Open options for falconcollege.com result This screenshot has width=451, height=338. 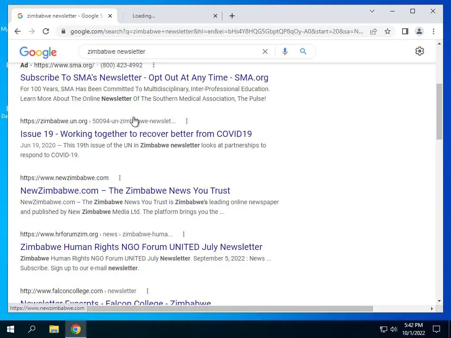click(148, 291)
